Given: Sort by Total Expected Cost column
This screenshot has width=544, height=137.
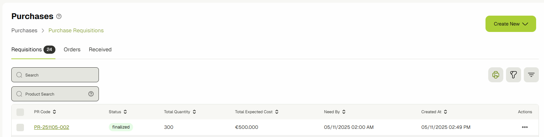Looking at the screenshot, I should [277, 112].
